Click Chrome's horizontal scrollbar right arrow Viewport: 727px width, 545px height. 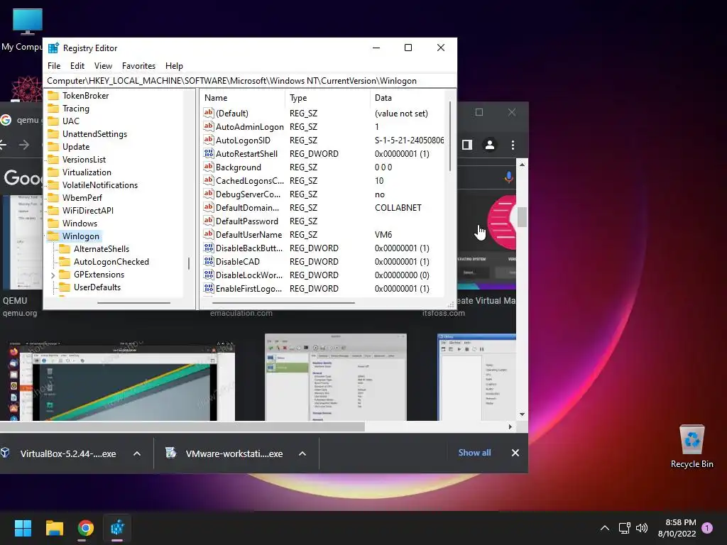coord(510,426)
